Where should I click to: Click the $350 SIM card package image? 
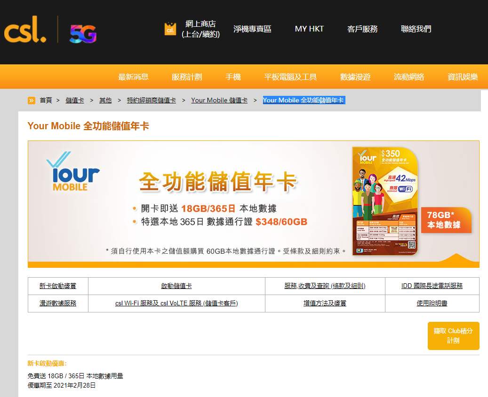click(385, 201)
